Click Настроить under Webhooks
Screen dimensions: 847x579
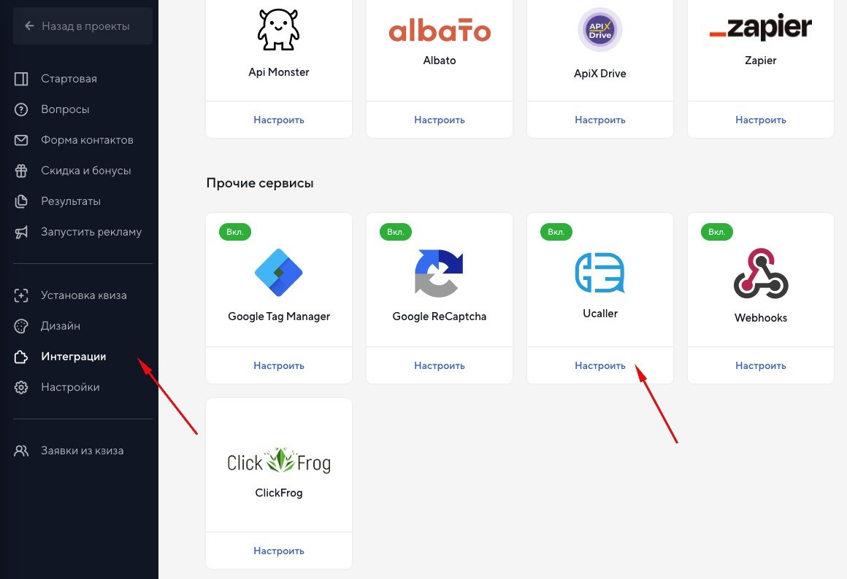click(761, 366)
